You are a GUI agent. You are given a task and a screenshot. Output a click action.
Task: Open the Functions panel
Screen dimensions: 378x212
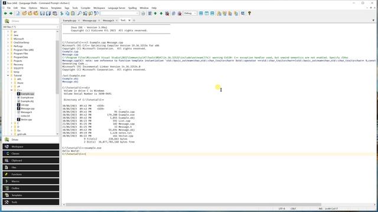31,174
